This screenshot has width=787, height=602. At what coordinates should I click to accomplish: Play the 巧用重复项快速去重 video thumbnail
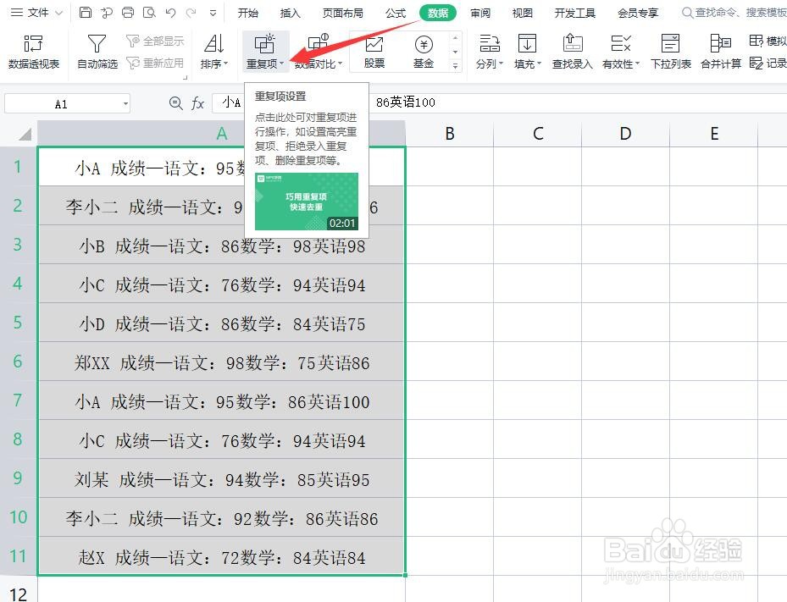coord(306,202)
